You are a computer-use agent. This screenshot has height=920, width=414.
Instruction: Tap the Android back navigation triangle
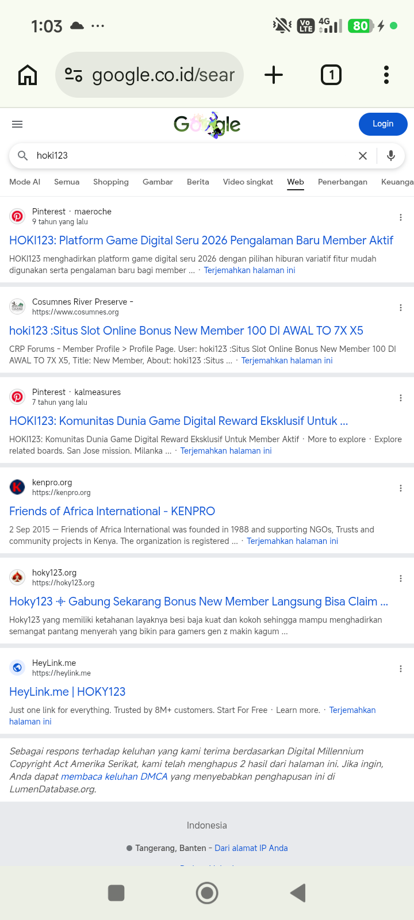coord(297,893)
